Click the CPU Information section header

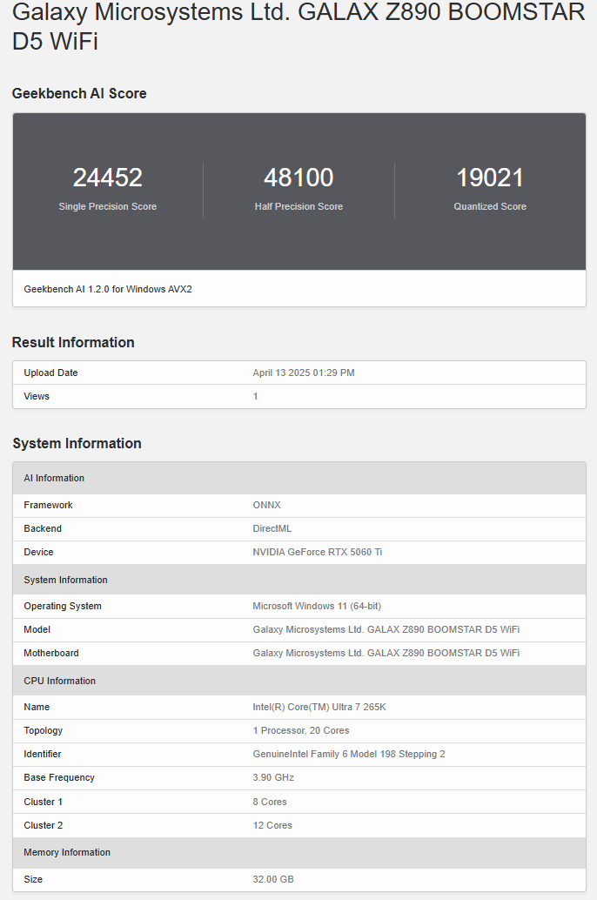[299, 681]
